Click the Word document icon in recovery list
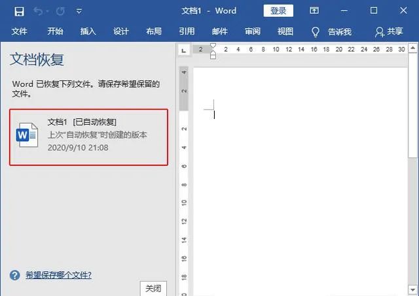 pos(27,135)
